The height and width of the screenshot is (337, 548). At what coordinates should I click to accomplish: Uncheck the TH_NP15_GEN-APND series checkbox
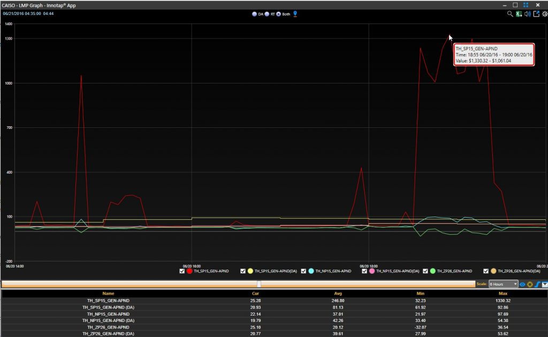[303, 271]
